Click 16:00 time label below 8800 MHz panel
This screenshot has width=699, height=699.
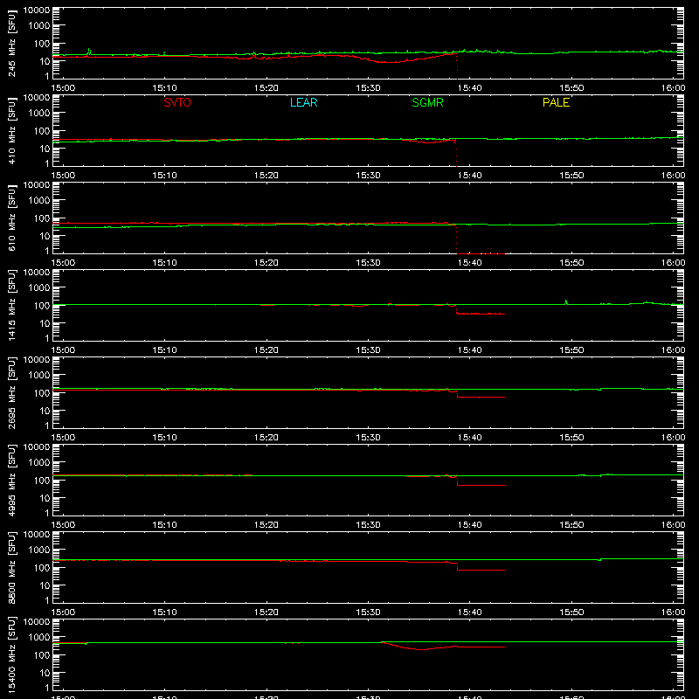(673, 612)
